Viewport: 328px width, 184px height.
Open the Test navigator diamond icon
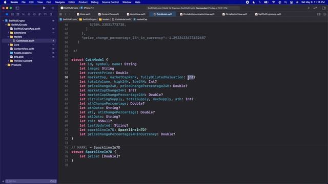tap(34, 14)
